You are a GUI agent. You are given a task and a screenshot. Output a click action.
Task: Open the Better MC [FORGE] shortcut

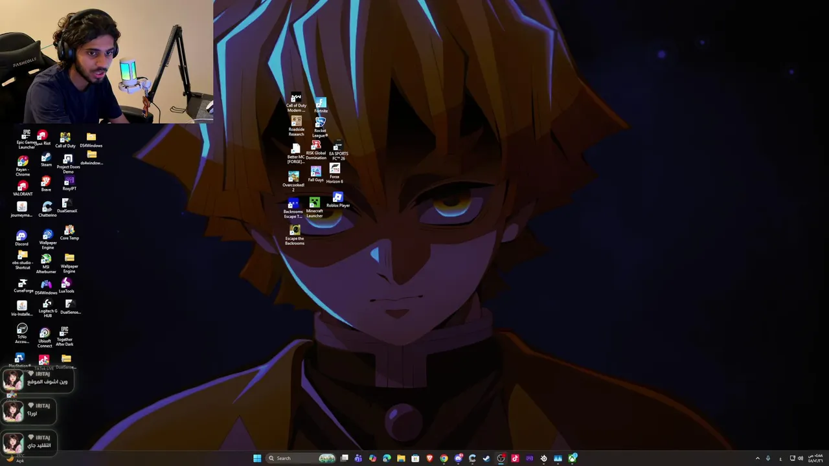[295, 154]
